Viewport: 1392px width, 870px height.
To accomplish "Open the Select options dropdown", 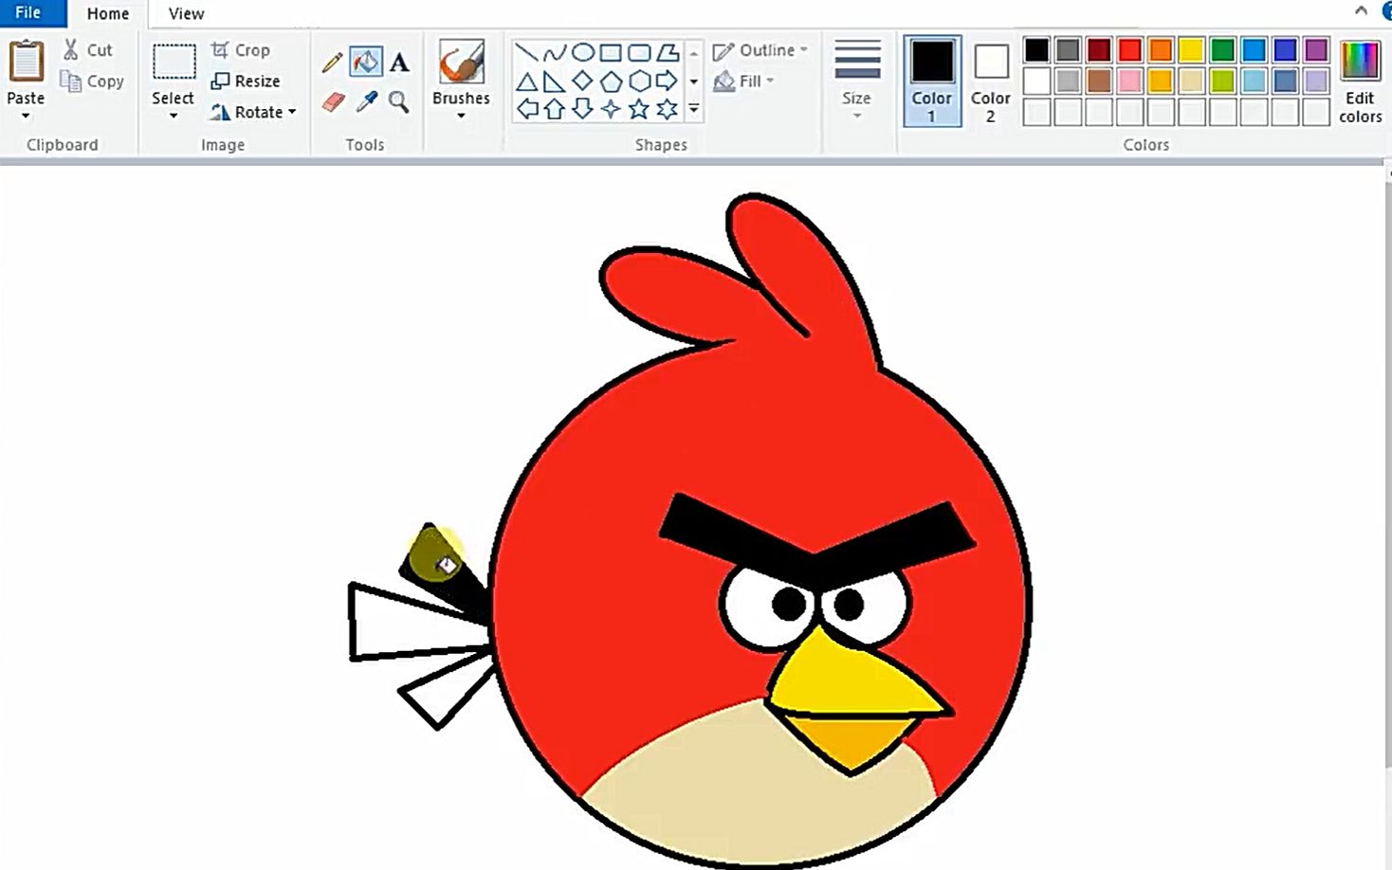I will coord(174,117).
